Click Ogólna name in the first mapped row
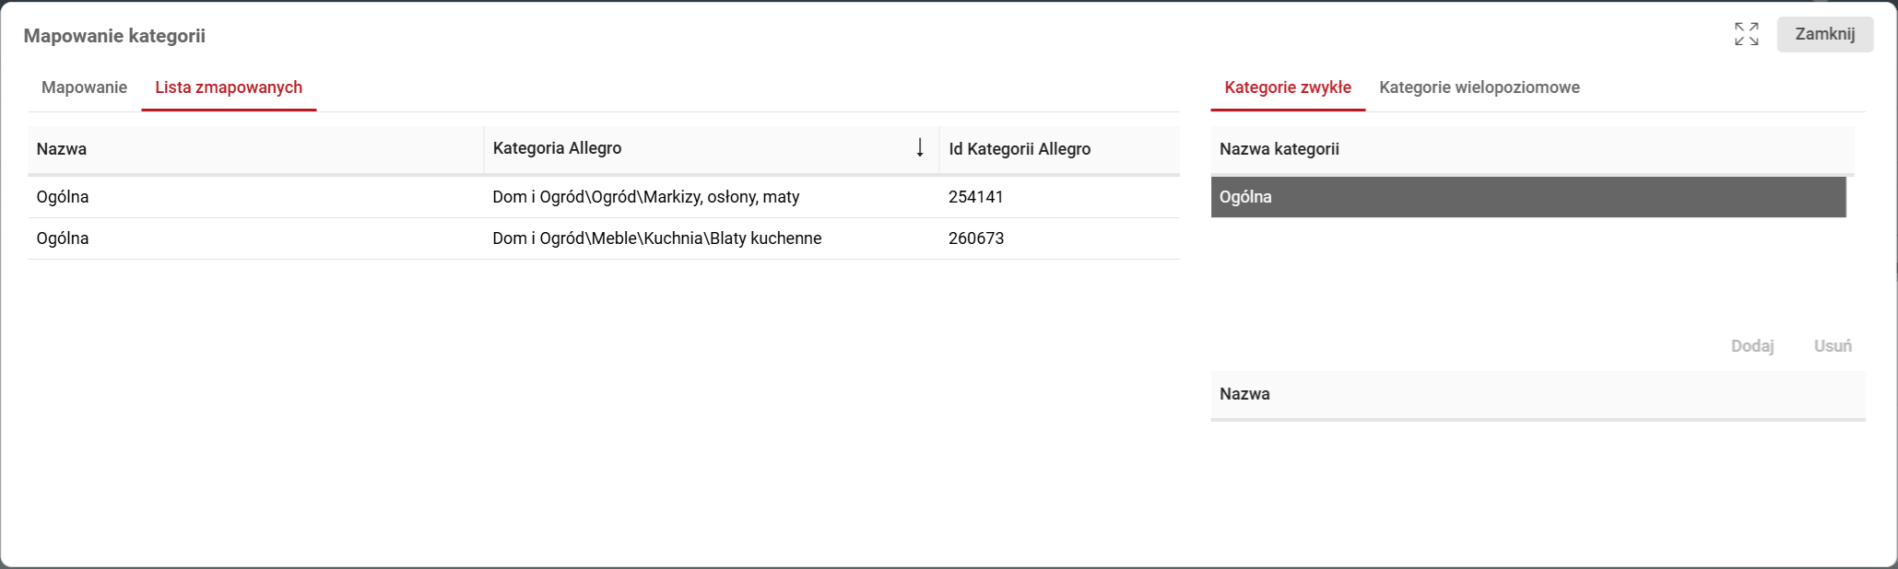This screenshot has width=1898, height=569. [x=63, y=197]
